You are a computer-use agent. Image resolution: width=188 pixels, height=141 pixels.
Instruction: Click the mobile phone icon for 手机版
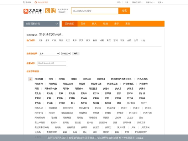24,2
